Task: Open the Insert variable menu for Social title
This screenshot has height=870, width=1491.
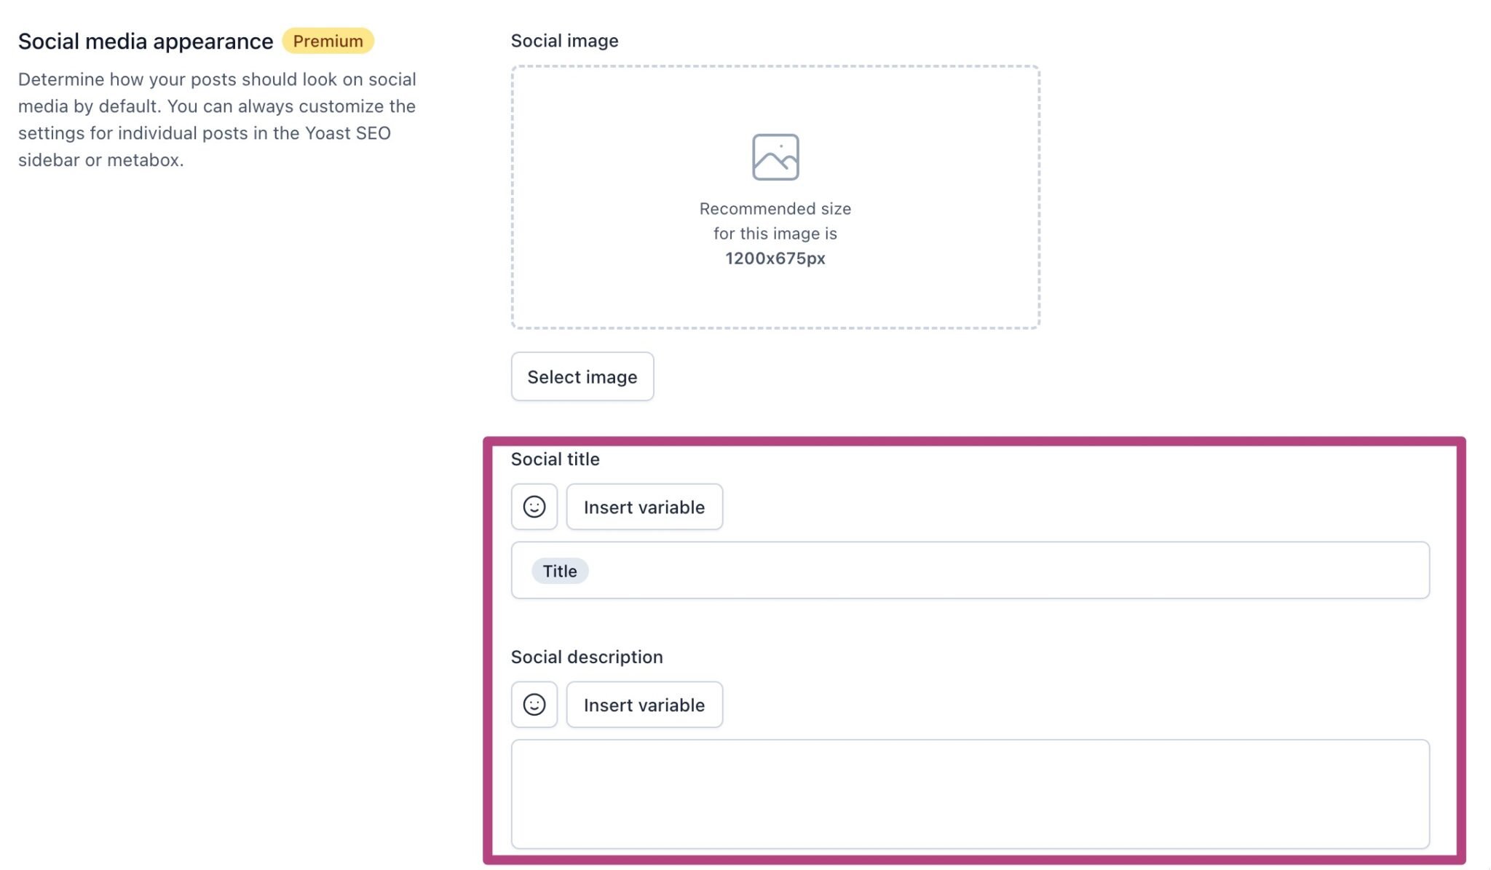Action: tap(644, 507)
